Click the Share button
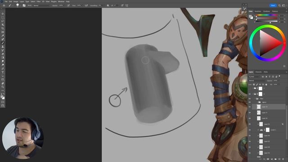Image resolution: width=288 pixels, height=162 pixels. pyautogui.click(x=273, y=5)
